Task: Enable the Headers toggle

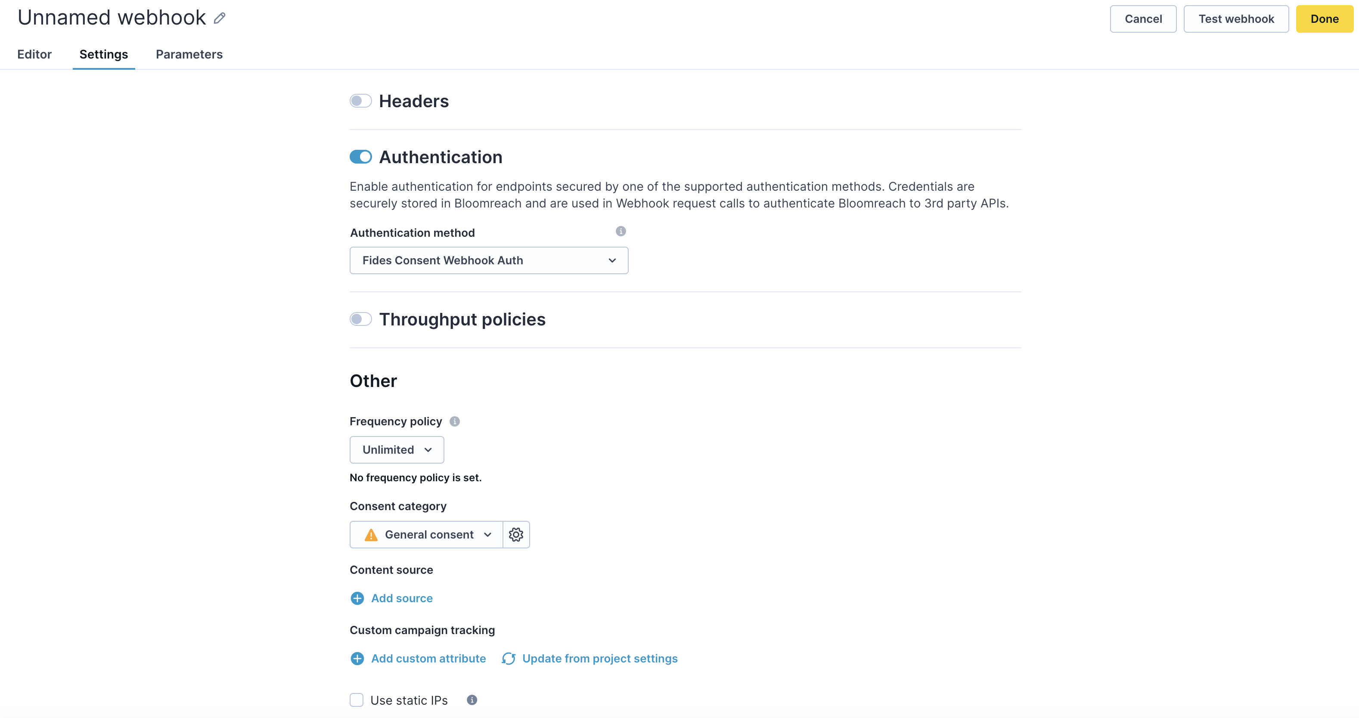Action: (361, 101)
